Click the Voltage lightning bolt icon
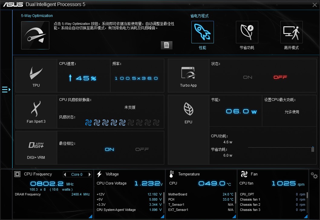The image size is (320, 220). coord(99,174)
